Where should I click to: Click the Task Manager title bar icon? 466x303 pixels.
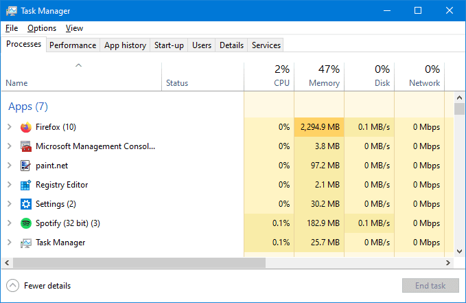coord(11,11)
